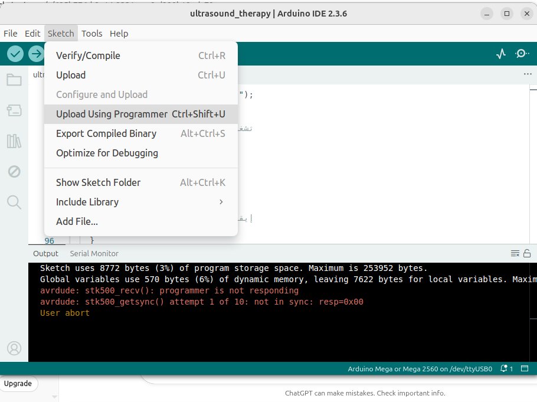
Task: Open the Serial Plotter icon
Action: 501,54
